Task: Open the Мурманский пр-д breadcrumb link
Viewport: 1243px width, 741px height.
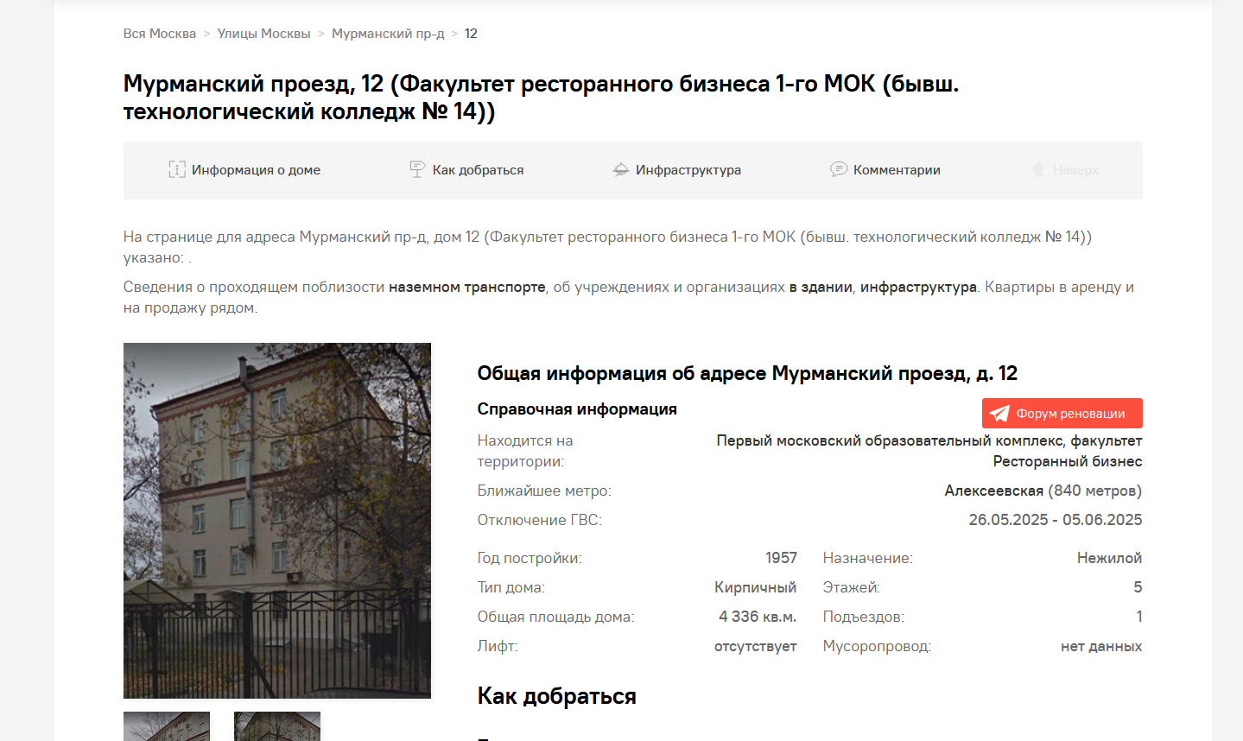Action: 388,34
